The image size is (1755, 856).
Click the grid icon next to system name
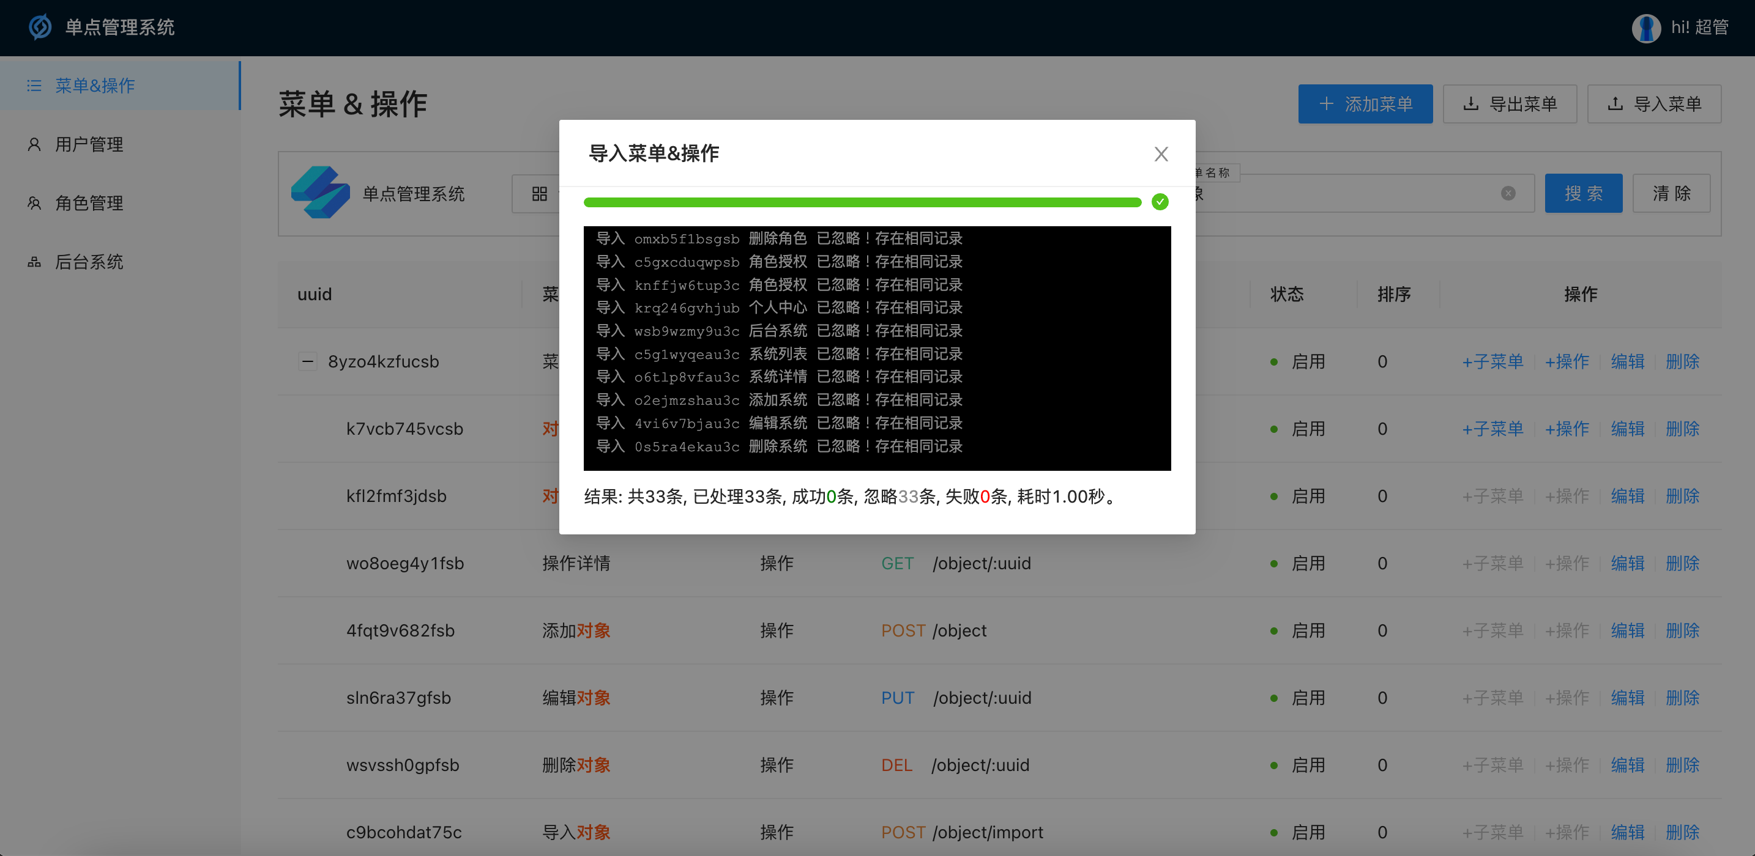click(539, 194)
